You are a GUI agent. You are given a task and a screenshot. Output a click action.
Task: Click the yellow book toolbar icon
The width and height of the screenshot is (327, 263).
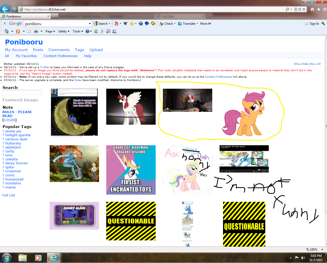tap(153, 23)
